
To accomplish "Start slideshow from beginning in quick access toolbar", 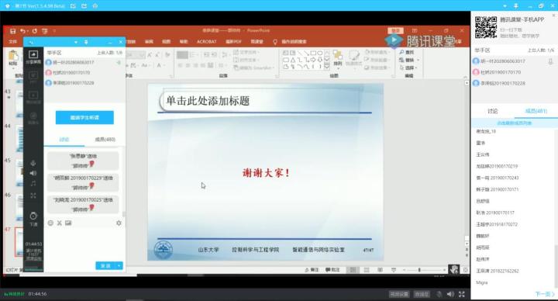I will pyautogui.click(x=45, y=31).
